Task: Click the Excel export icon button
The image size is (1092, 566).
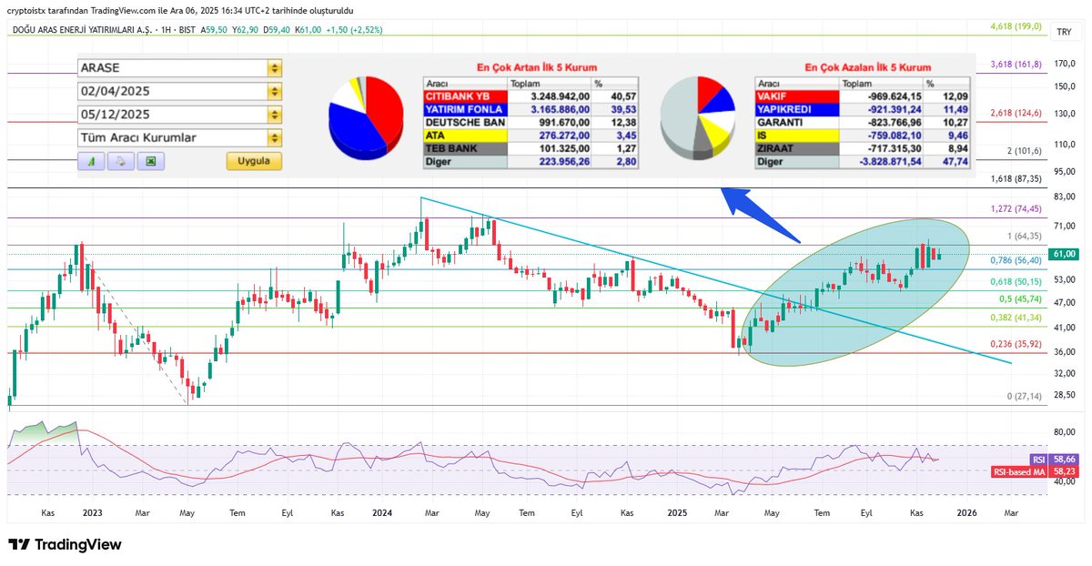Action: point(150,161)
